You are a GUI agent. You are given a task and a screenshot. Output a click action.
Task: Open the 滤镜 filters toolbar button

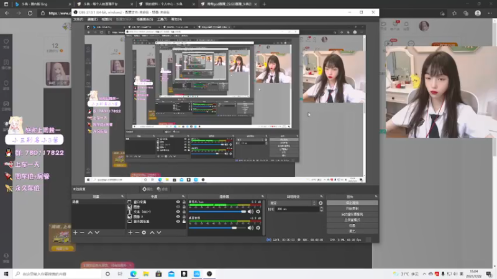[x=162, y=189]
